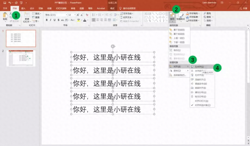Click the New Slide icon
The height and width of the screenshot is (146, 250).
tap(27, 15)
